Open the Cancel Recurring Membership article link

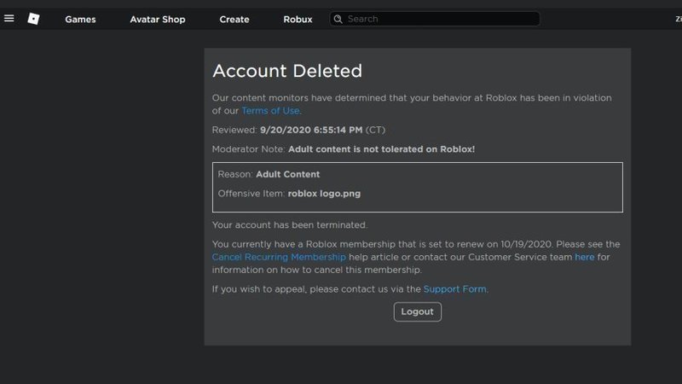[279, 257]
